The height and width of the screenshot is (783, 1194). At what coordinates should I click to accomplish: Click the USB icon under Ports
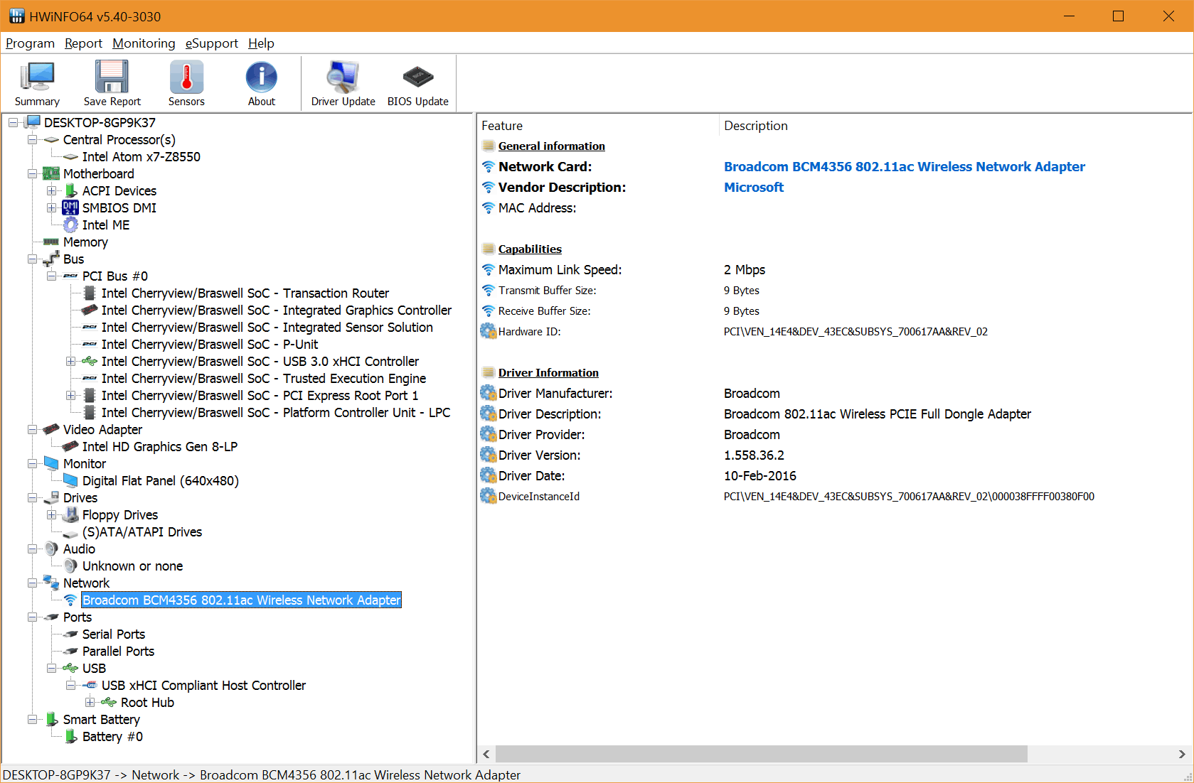coord(70,668)
